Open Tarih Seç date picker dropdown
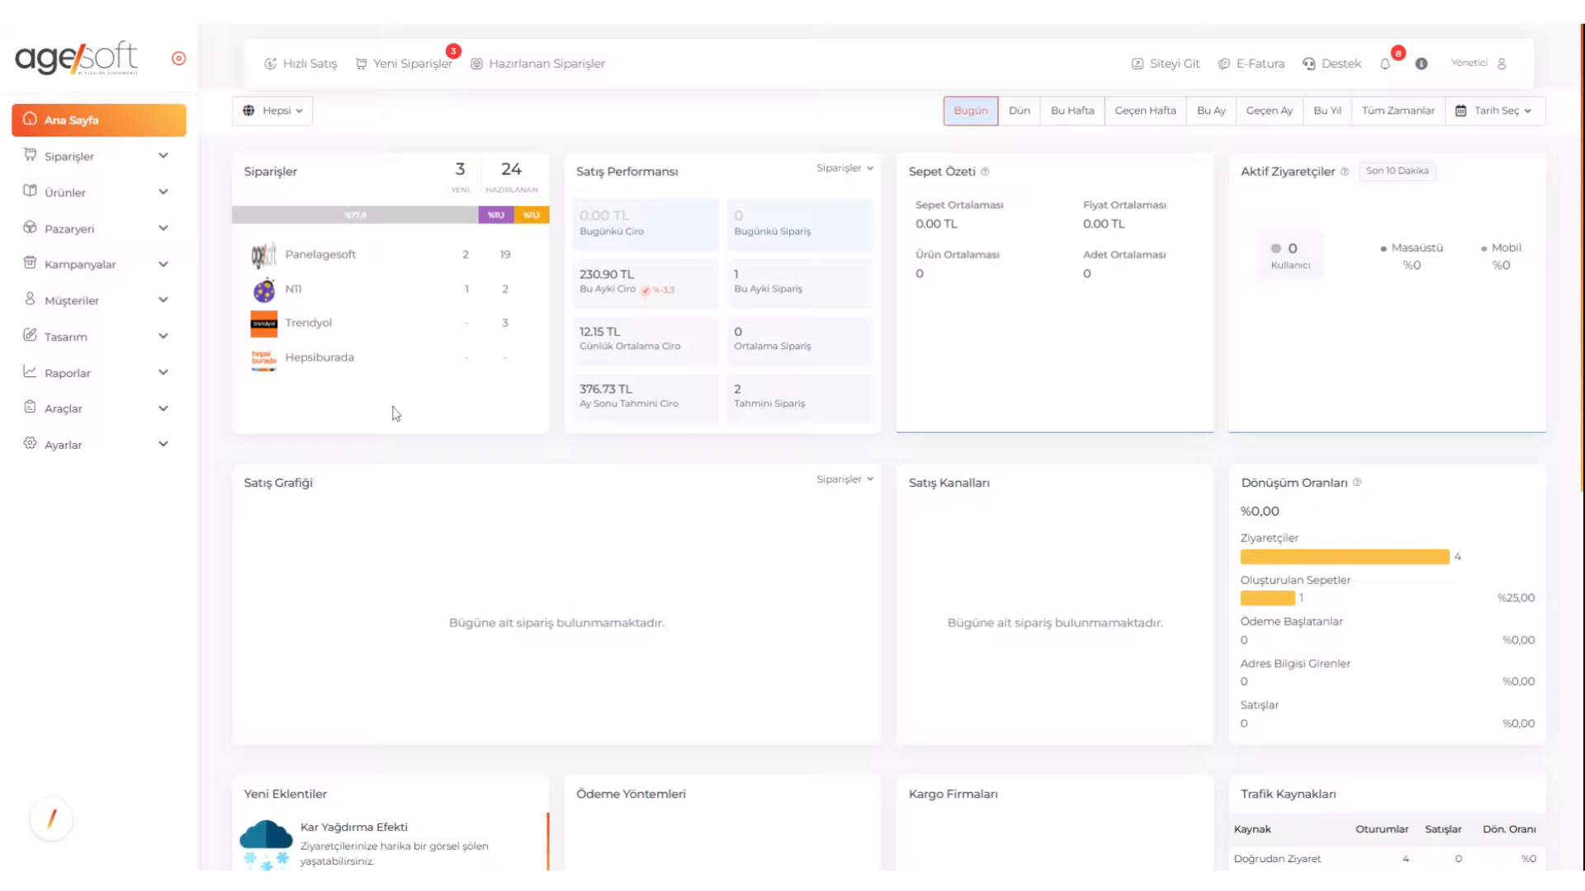Image resolution: width=1585 pixels, height=891 pixels. [1494, 111]
